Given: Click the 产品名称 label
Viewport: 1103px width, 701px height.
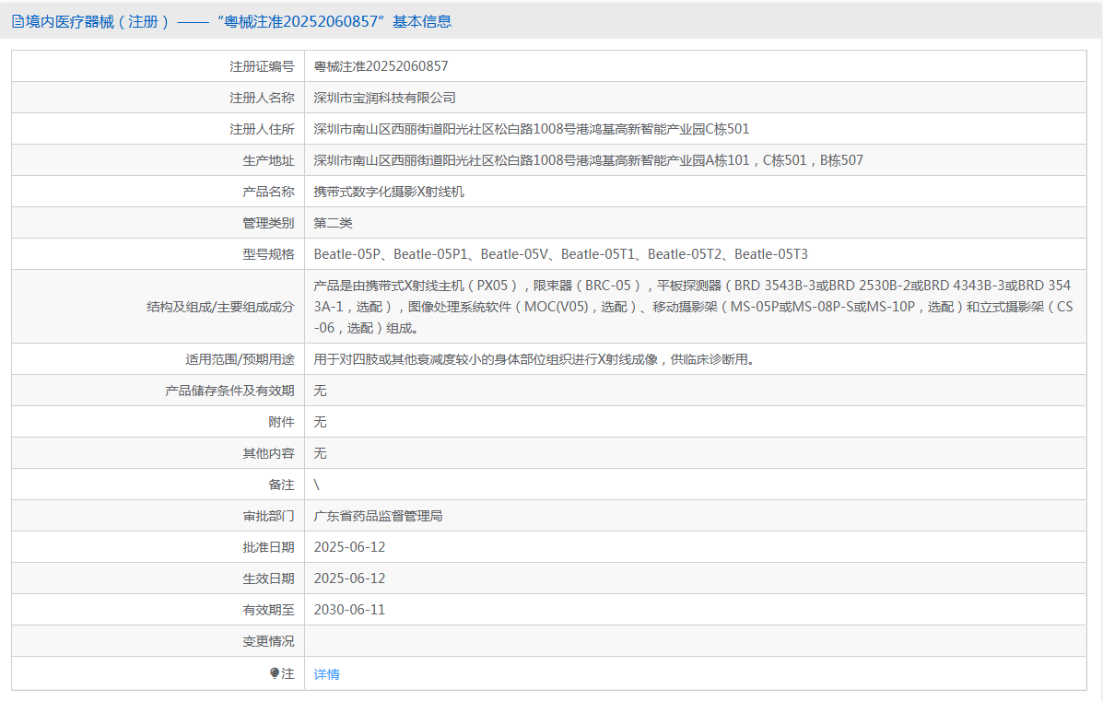Looking at the screenshot, I should [269, 192].
